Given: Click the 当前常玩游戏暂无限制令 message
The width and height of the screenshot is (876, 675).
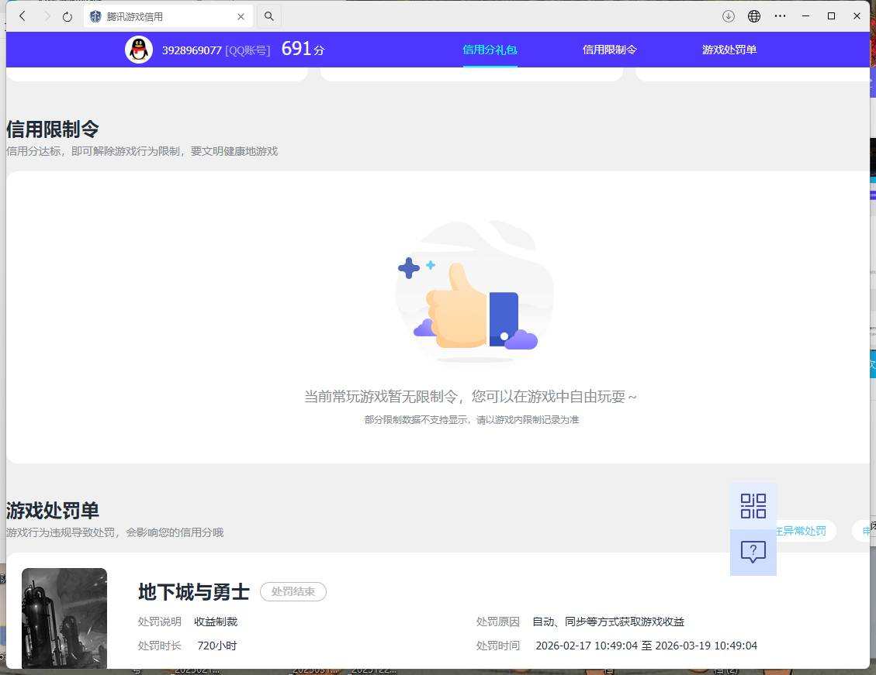Looking at the screenshot, I should (x=470, y=396).
